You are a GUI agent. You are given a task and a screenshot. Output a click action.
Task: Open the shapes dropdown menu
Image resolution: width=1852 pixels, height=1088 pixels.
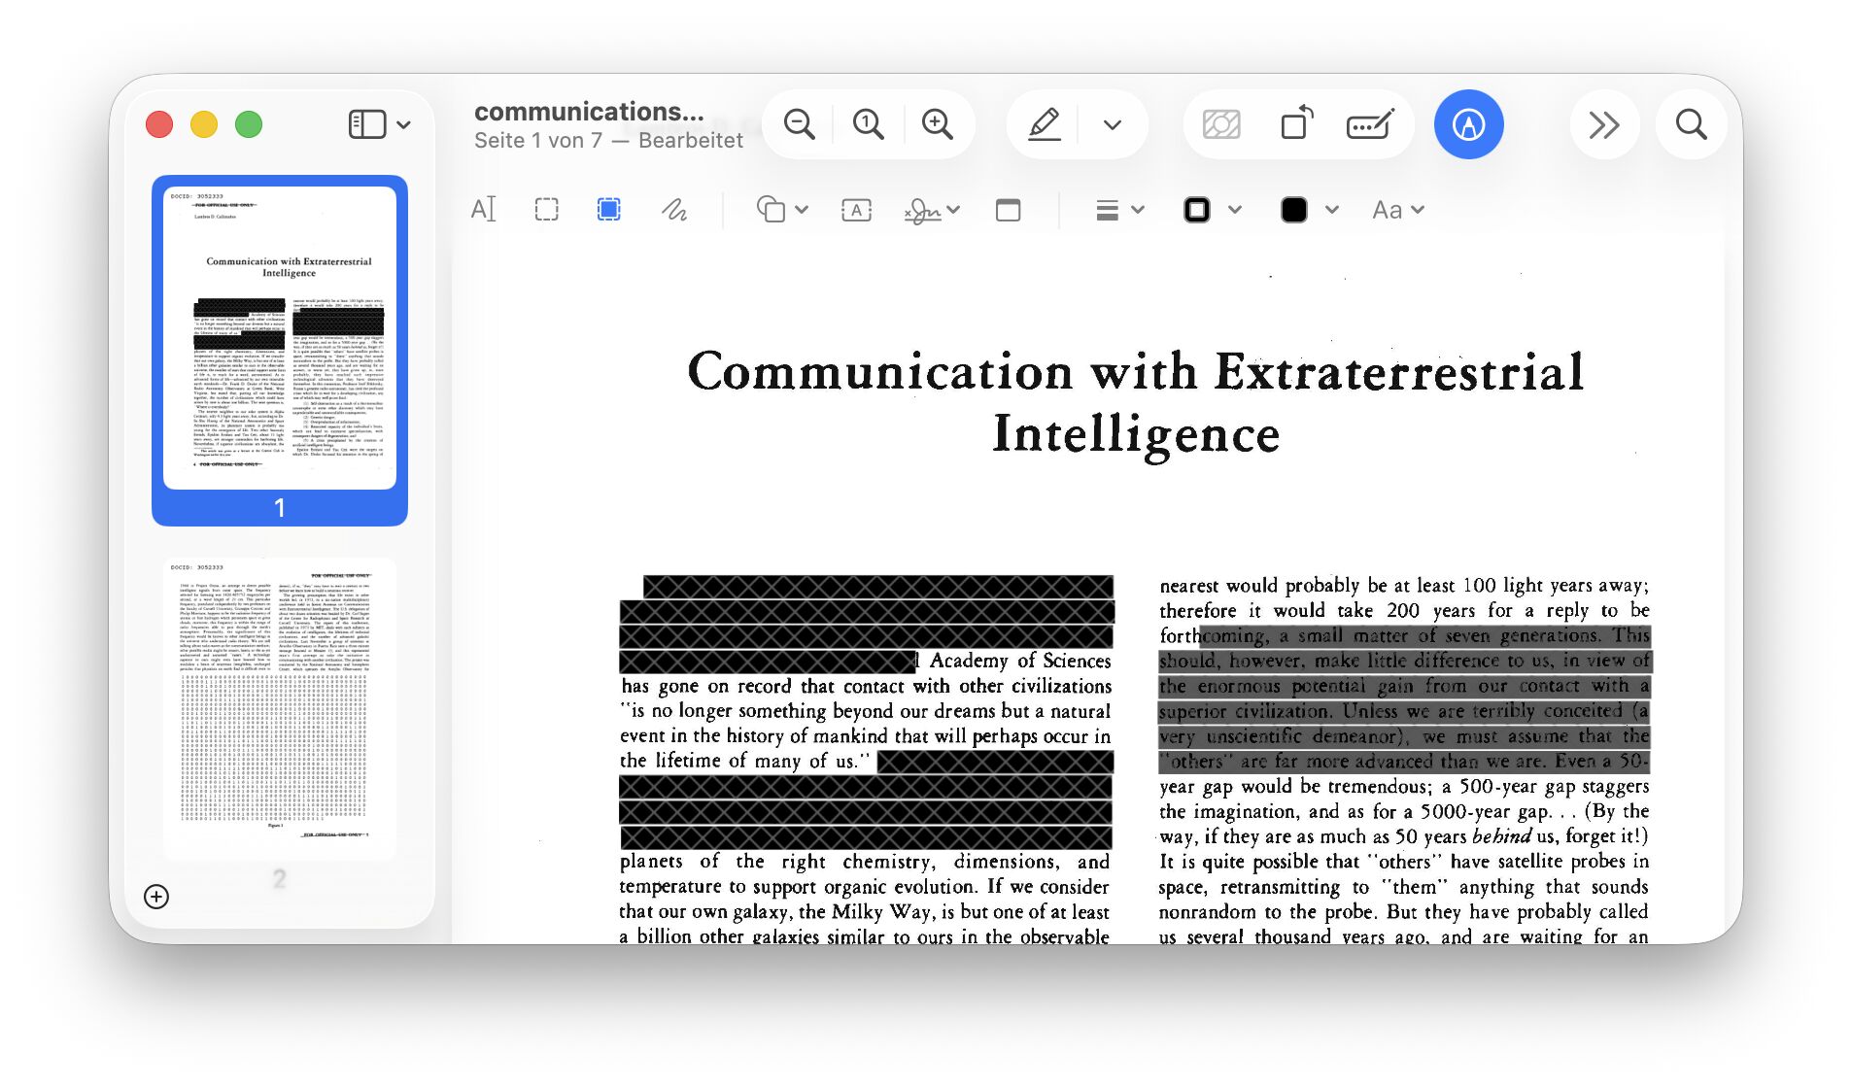(x=781, y=210)
